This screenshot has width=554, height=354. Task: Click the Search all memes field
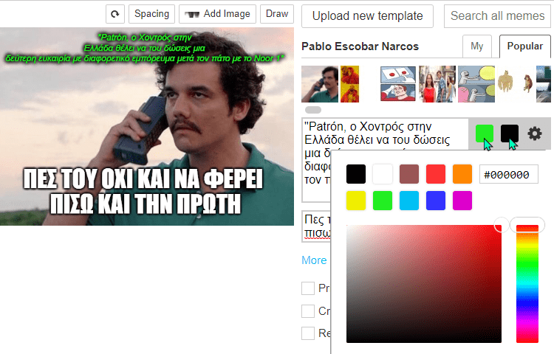click(x=497, y=16)
